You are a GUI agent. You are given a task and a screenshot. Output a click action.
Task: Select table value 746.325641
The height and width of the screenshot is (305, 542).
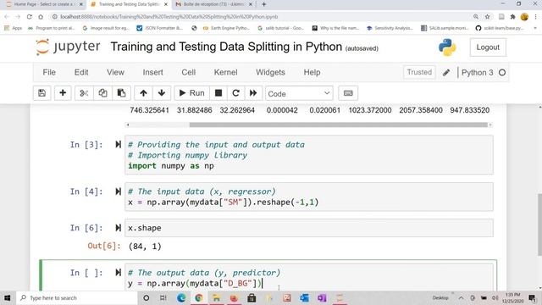(x=149, y=110)
